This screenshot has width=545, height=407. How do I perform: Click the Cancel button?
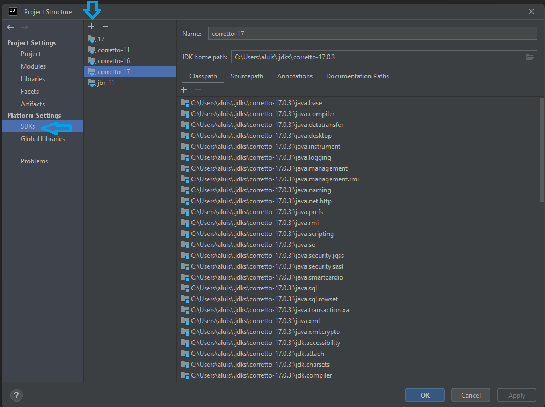pos(471,395)
